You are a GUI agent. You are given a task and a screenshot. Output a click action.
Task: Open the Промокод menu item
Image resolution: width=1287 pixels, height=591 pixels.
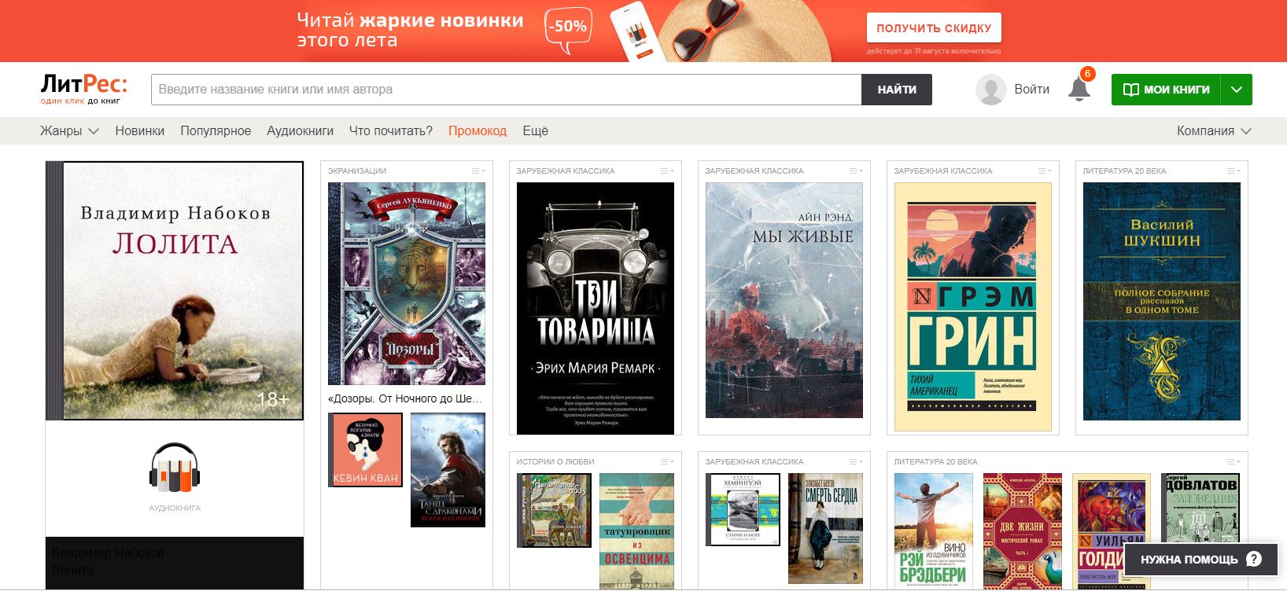point(478,130)
